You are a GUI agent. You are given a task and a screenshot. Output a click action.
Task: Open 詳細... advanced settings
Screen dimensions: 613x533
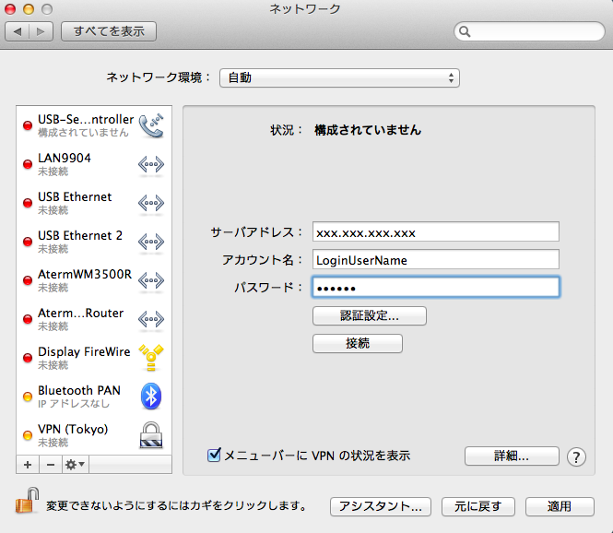click(x=512, y=456)
